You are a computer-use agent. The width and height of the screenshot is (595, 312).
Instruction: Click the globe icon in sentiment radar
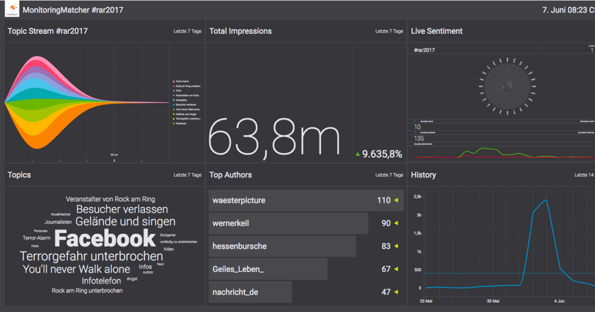coord(507,86)
